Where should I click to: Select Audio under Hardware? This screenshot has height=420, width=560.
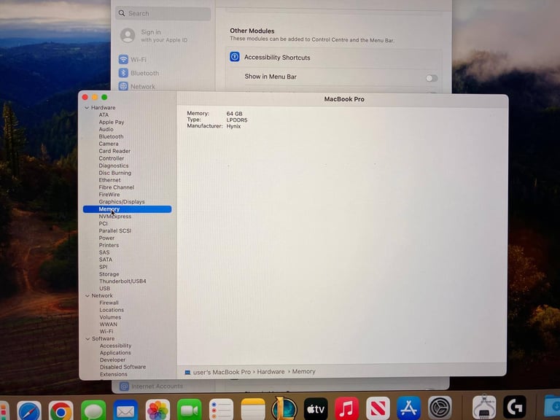pos(106,129)
